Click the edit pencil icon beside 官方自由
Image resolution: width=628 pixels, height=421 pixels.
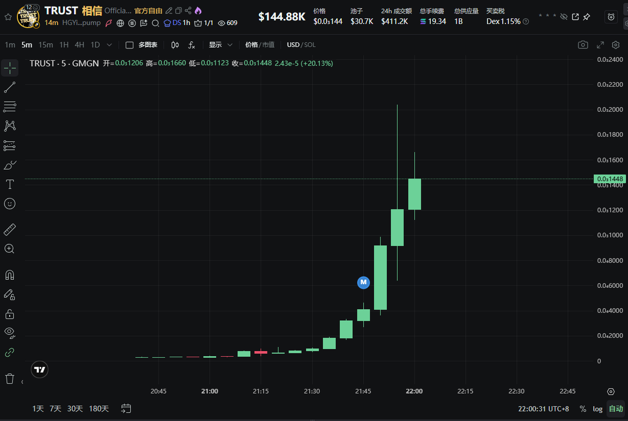click(x=169, y=10)
